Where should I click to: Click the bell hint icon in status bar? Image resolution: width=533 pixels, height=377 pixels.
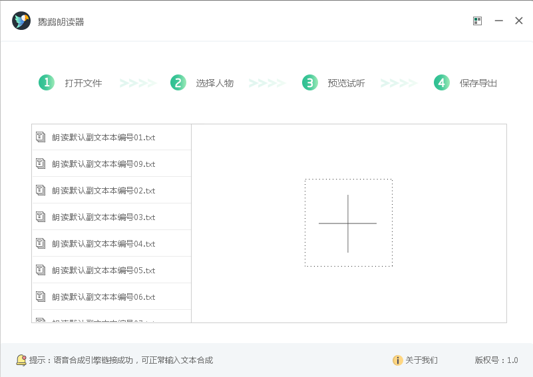[21, 360]
